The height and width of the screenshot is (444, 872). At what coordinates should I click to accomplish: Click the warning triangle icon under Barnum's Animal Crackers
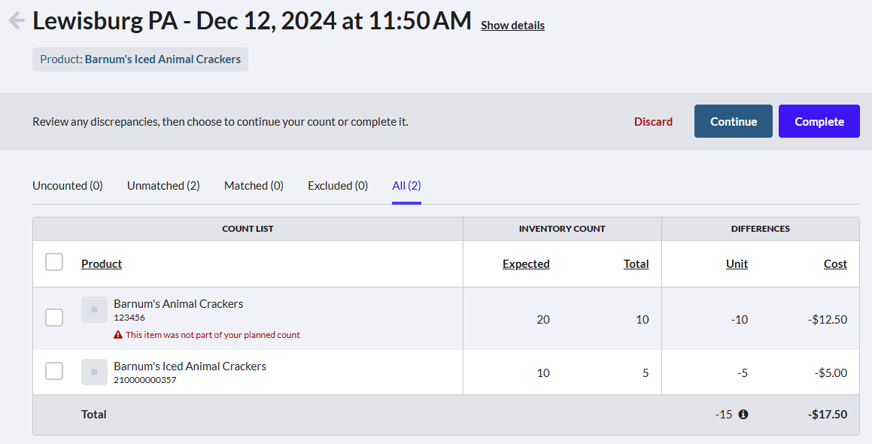(118, 335)
